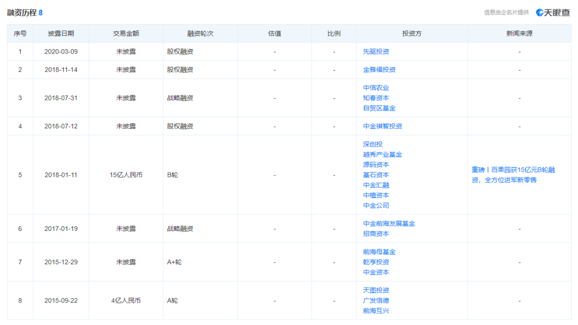Click 股权融资 in the 2020-03-09 row
Viewport: 578px width, 325px height.
pos(180,51)
